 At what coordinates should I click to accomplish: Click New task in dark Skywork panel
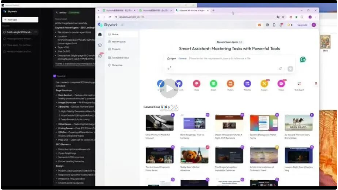[20, 20]
